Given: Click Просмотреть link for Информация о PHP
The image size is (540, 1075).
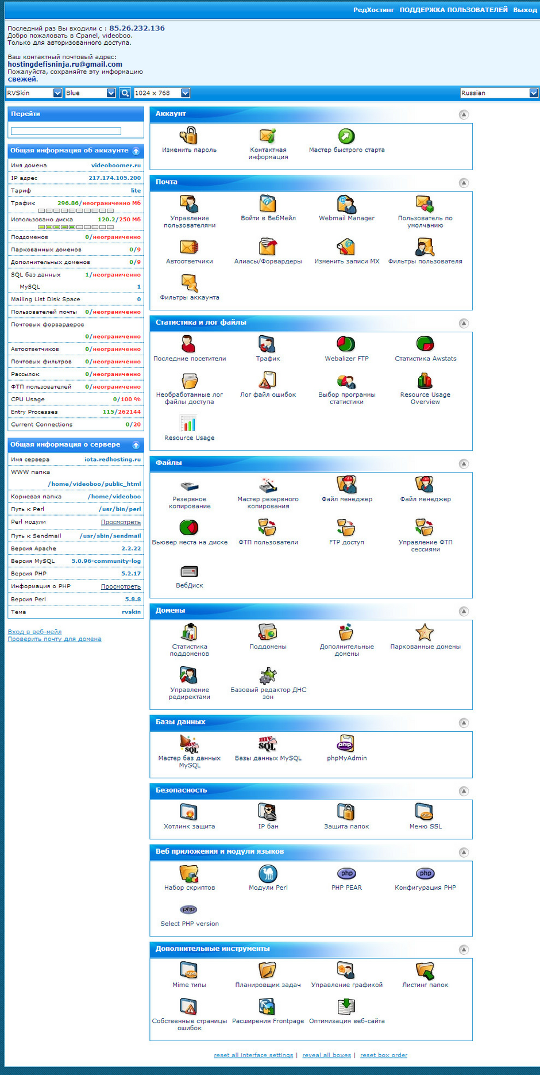Looking at the screenshot, I should pos(121,586).
